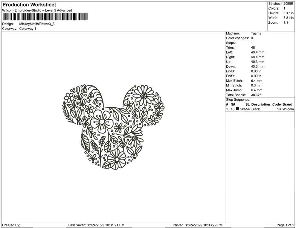Click the barcode graphic in the header
The width and height of the screenshot is (296, 228).
click(x=45, y=17)
